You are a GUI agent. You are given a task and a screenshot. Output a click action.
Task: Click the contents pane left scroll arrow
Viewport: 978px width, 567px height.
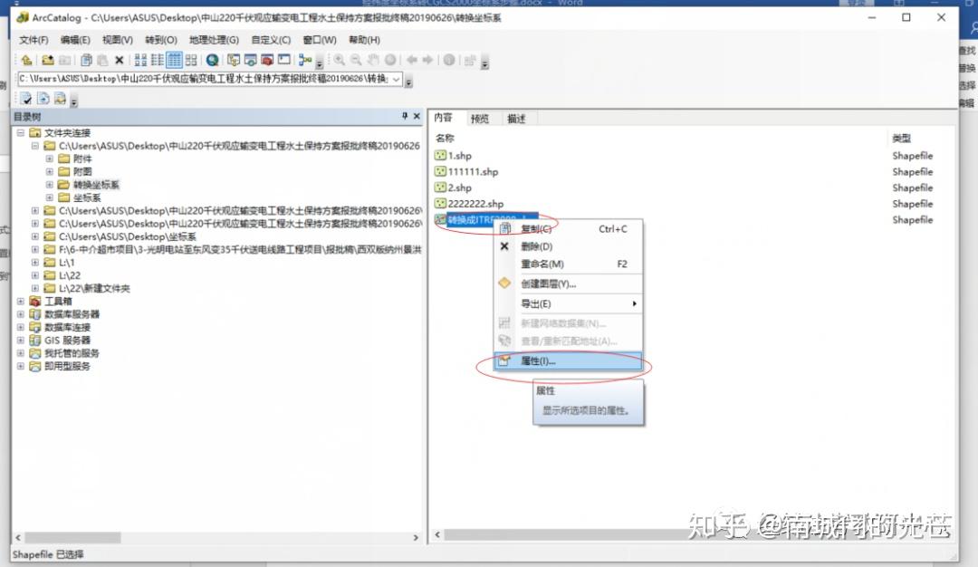click(437, 534)
